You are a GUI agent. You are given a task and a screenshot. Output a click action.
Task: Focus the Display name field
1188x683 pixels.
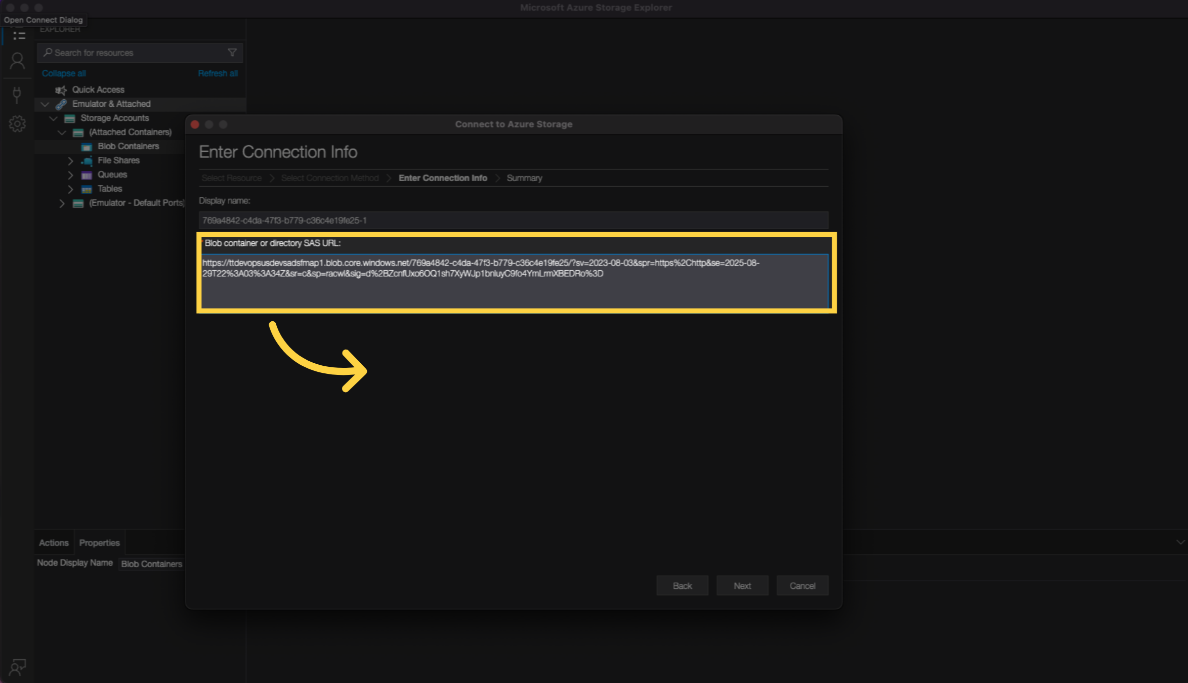tap(514, 221)
